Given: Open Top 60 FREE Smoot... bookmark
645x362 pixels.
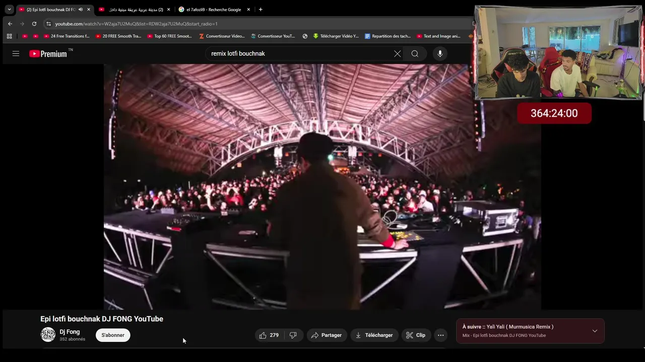Looking at the screenshot, I should click(170, 36).
